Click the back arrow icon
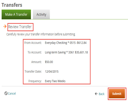 96,94
